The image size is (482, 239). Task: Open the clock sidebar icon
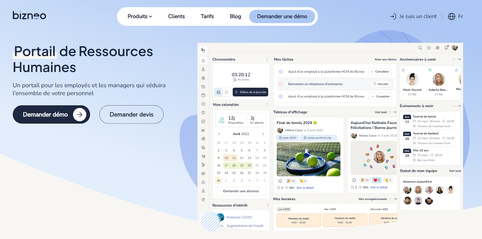tap(203, 104)
